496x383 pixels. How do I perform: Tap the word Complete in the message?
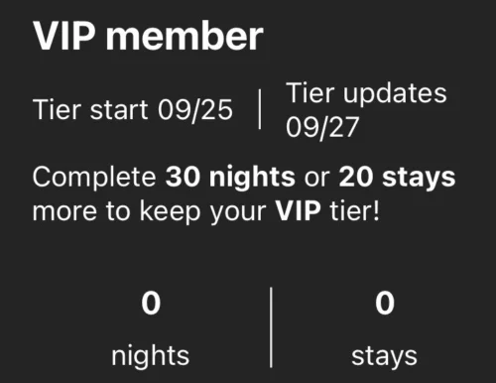94,178
